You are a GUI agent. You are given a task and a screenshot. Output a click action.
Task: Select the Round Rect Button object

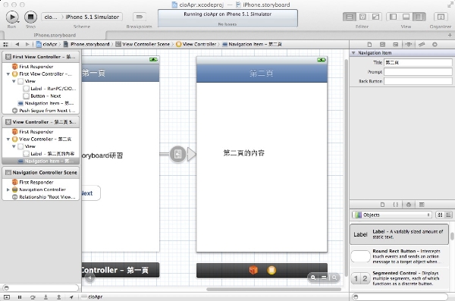coord(400,256)
